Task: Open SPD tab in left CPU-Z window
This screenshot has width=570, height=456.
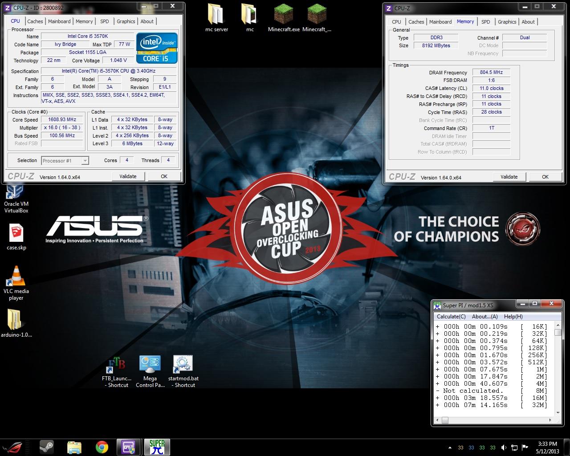Action: click(104, 21)
